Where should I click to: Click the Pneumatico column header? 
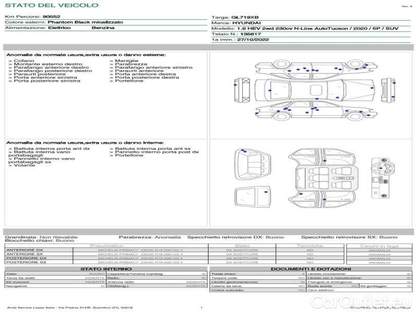click(107, 245)
